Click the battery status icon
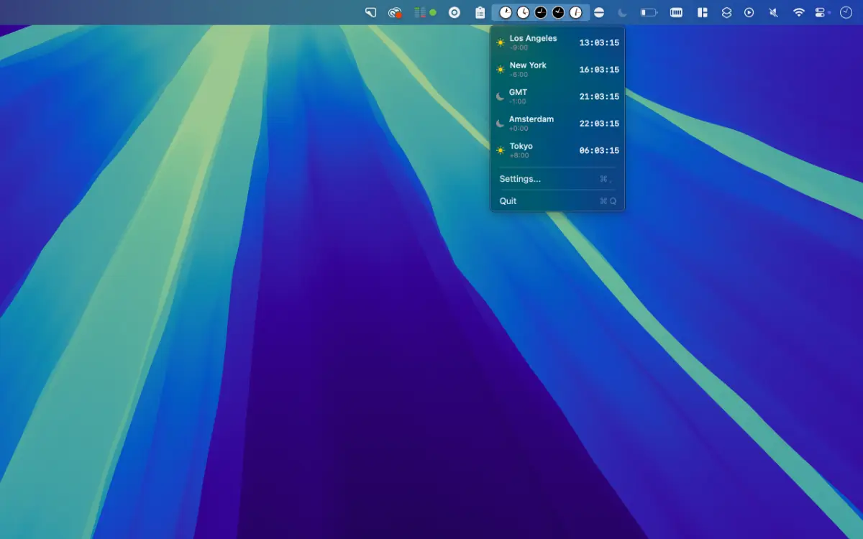Screen dimensions: 863x539 [649, 12]
